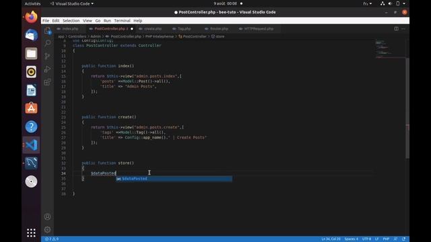
Task: Click 'Ln 34, Col 20' in status bar
Action: pos(331,239)
